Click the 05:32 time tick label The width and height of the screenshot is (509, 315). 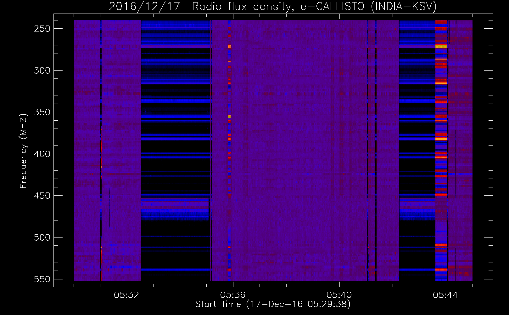click(126, 295)
